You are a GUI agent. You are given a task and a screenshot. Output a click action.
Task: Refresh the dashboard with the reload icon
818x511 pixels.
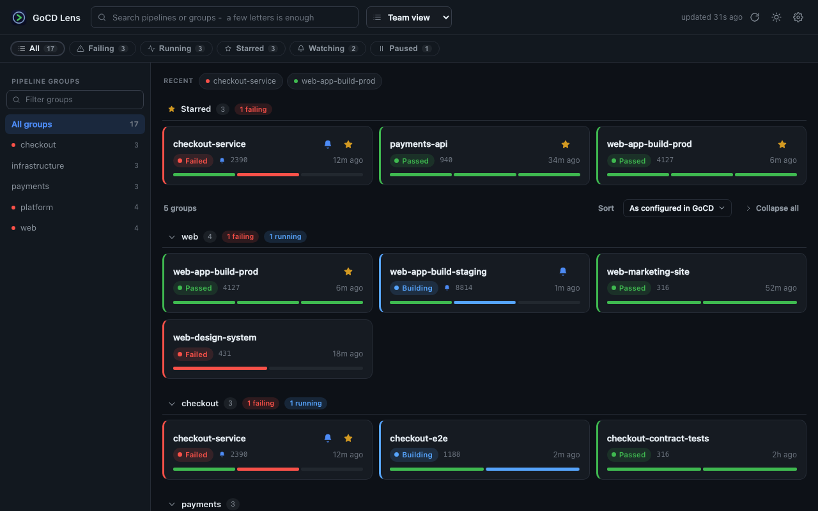pos(755,17)
